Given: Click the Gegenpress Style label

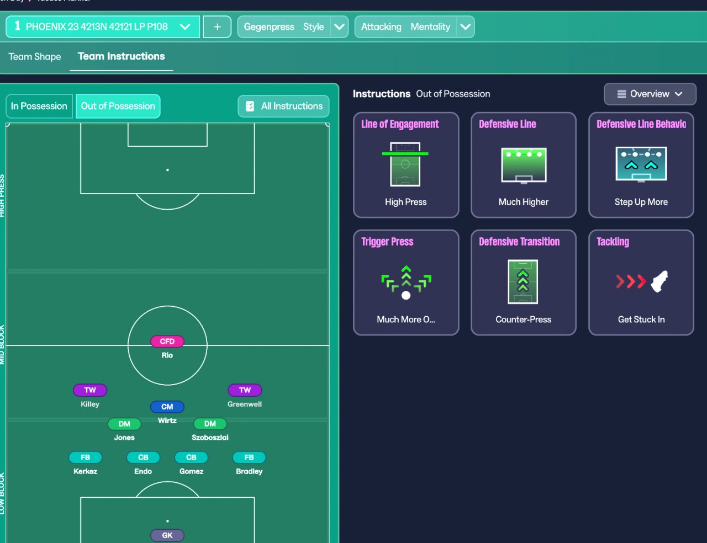Looking at the screenshot, I should click(x=284, y=26).
